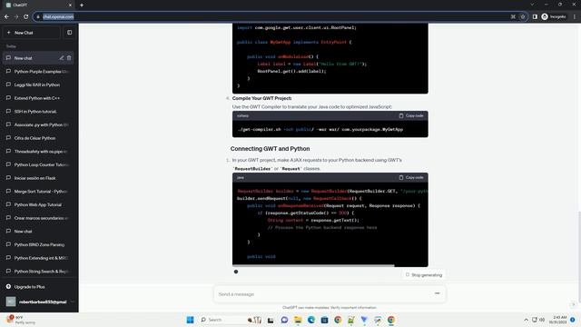581x327 pixels.
Task: Open the Merge Sort Tutorial chat
Action: pos(38,192)
